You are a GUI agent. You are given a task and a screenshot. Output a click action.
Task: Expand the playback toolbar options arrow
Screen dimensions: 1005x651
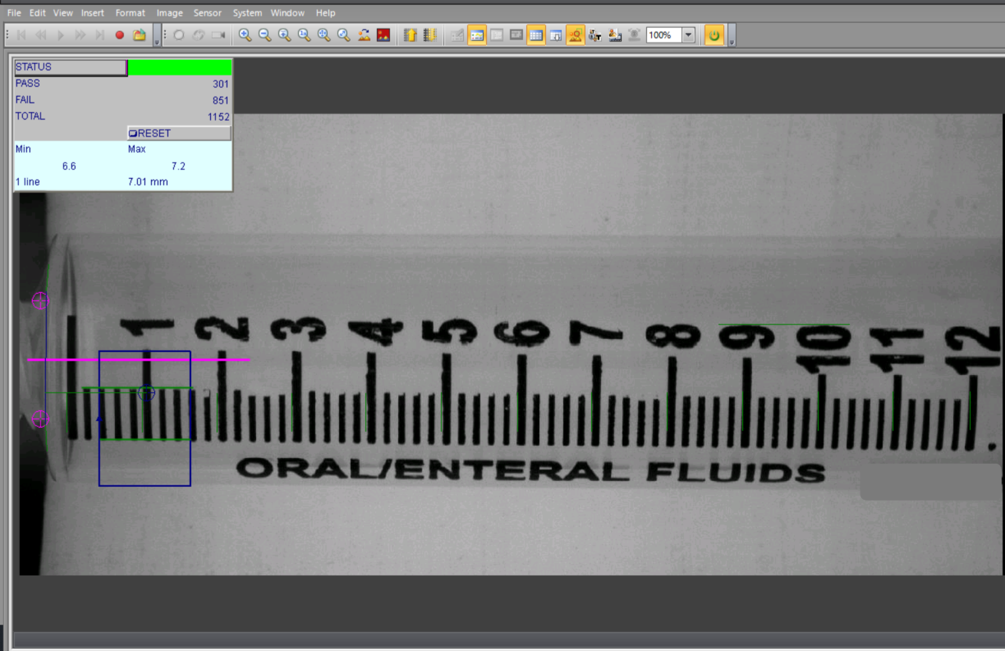pyautogui.click(x=157, y=42)
